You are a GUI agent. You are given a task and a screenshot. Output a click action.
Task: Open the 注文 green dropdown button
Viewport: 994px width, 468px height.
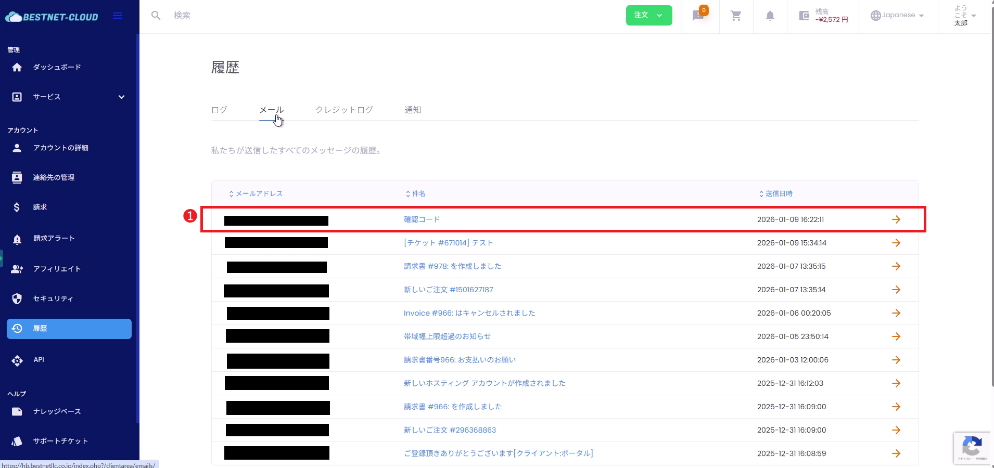(648, 15)
